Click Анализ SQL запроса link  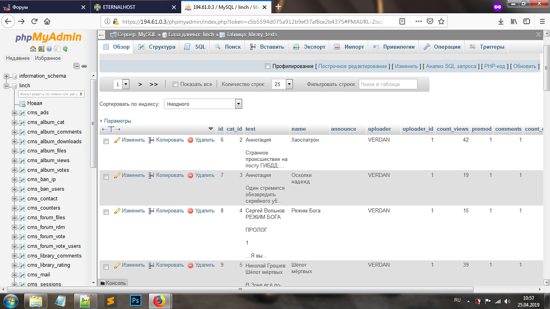pos(451,66)
